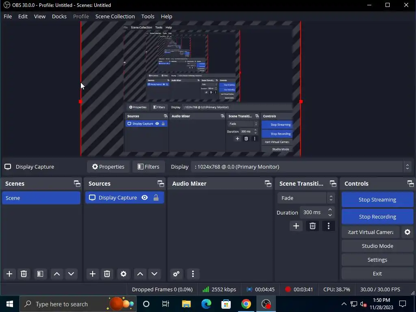
Task: Open the notification center icon
Action: tap(403, 304)
